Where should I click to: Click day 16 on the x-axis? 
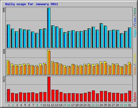pyautogui.click(x=69, y=105)
